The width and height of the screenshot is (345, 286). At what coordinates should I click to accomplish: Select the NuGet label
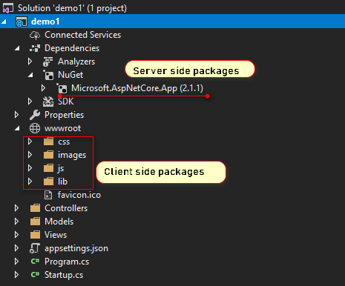[x=70, y=75]
